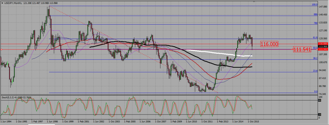Screen dimensions: 329x125
Task: Select the large 111.541 red text label
Action: tap(302, 50)
